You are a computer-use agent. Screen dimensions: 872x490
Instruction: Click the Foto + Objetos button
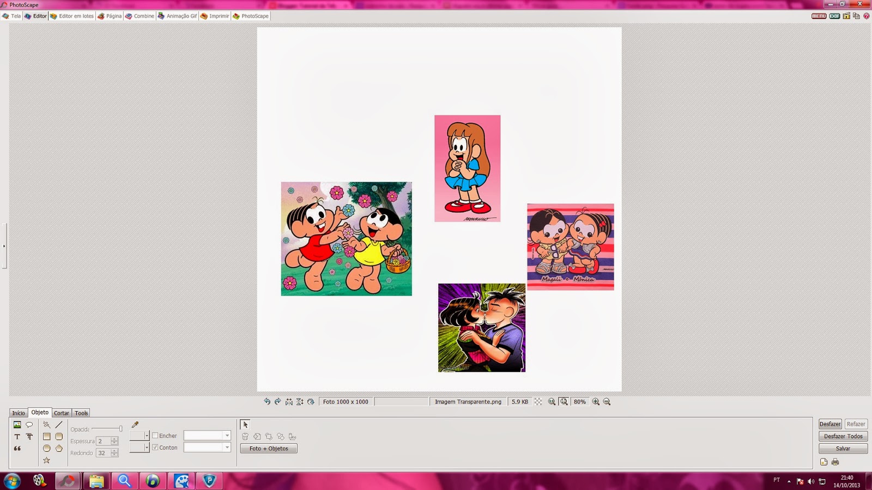[x=269, y=449]
